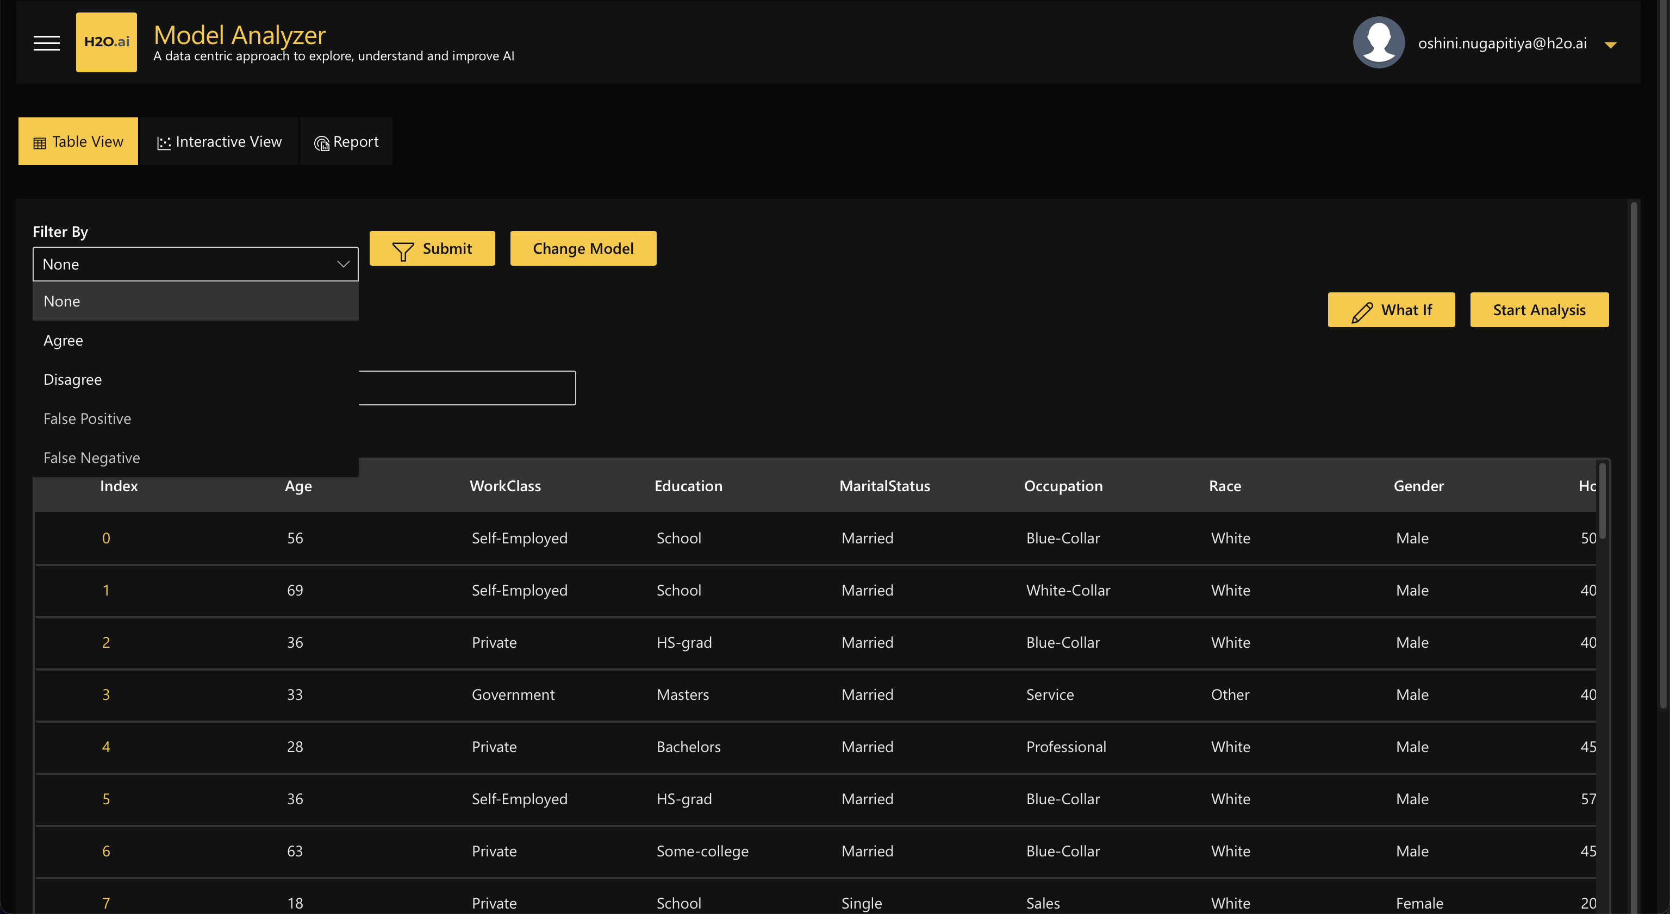This screenshot has height=914, width=1670.
Task: Open row index 3 link
Action: pos(105,694)
